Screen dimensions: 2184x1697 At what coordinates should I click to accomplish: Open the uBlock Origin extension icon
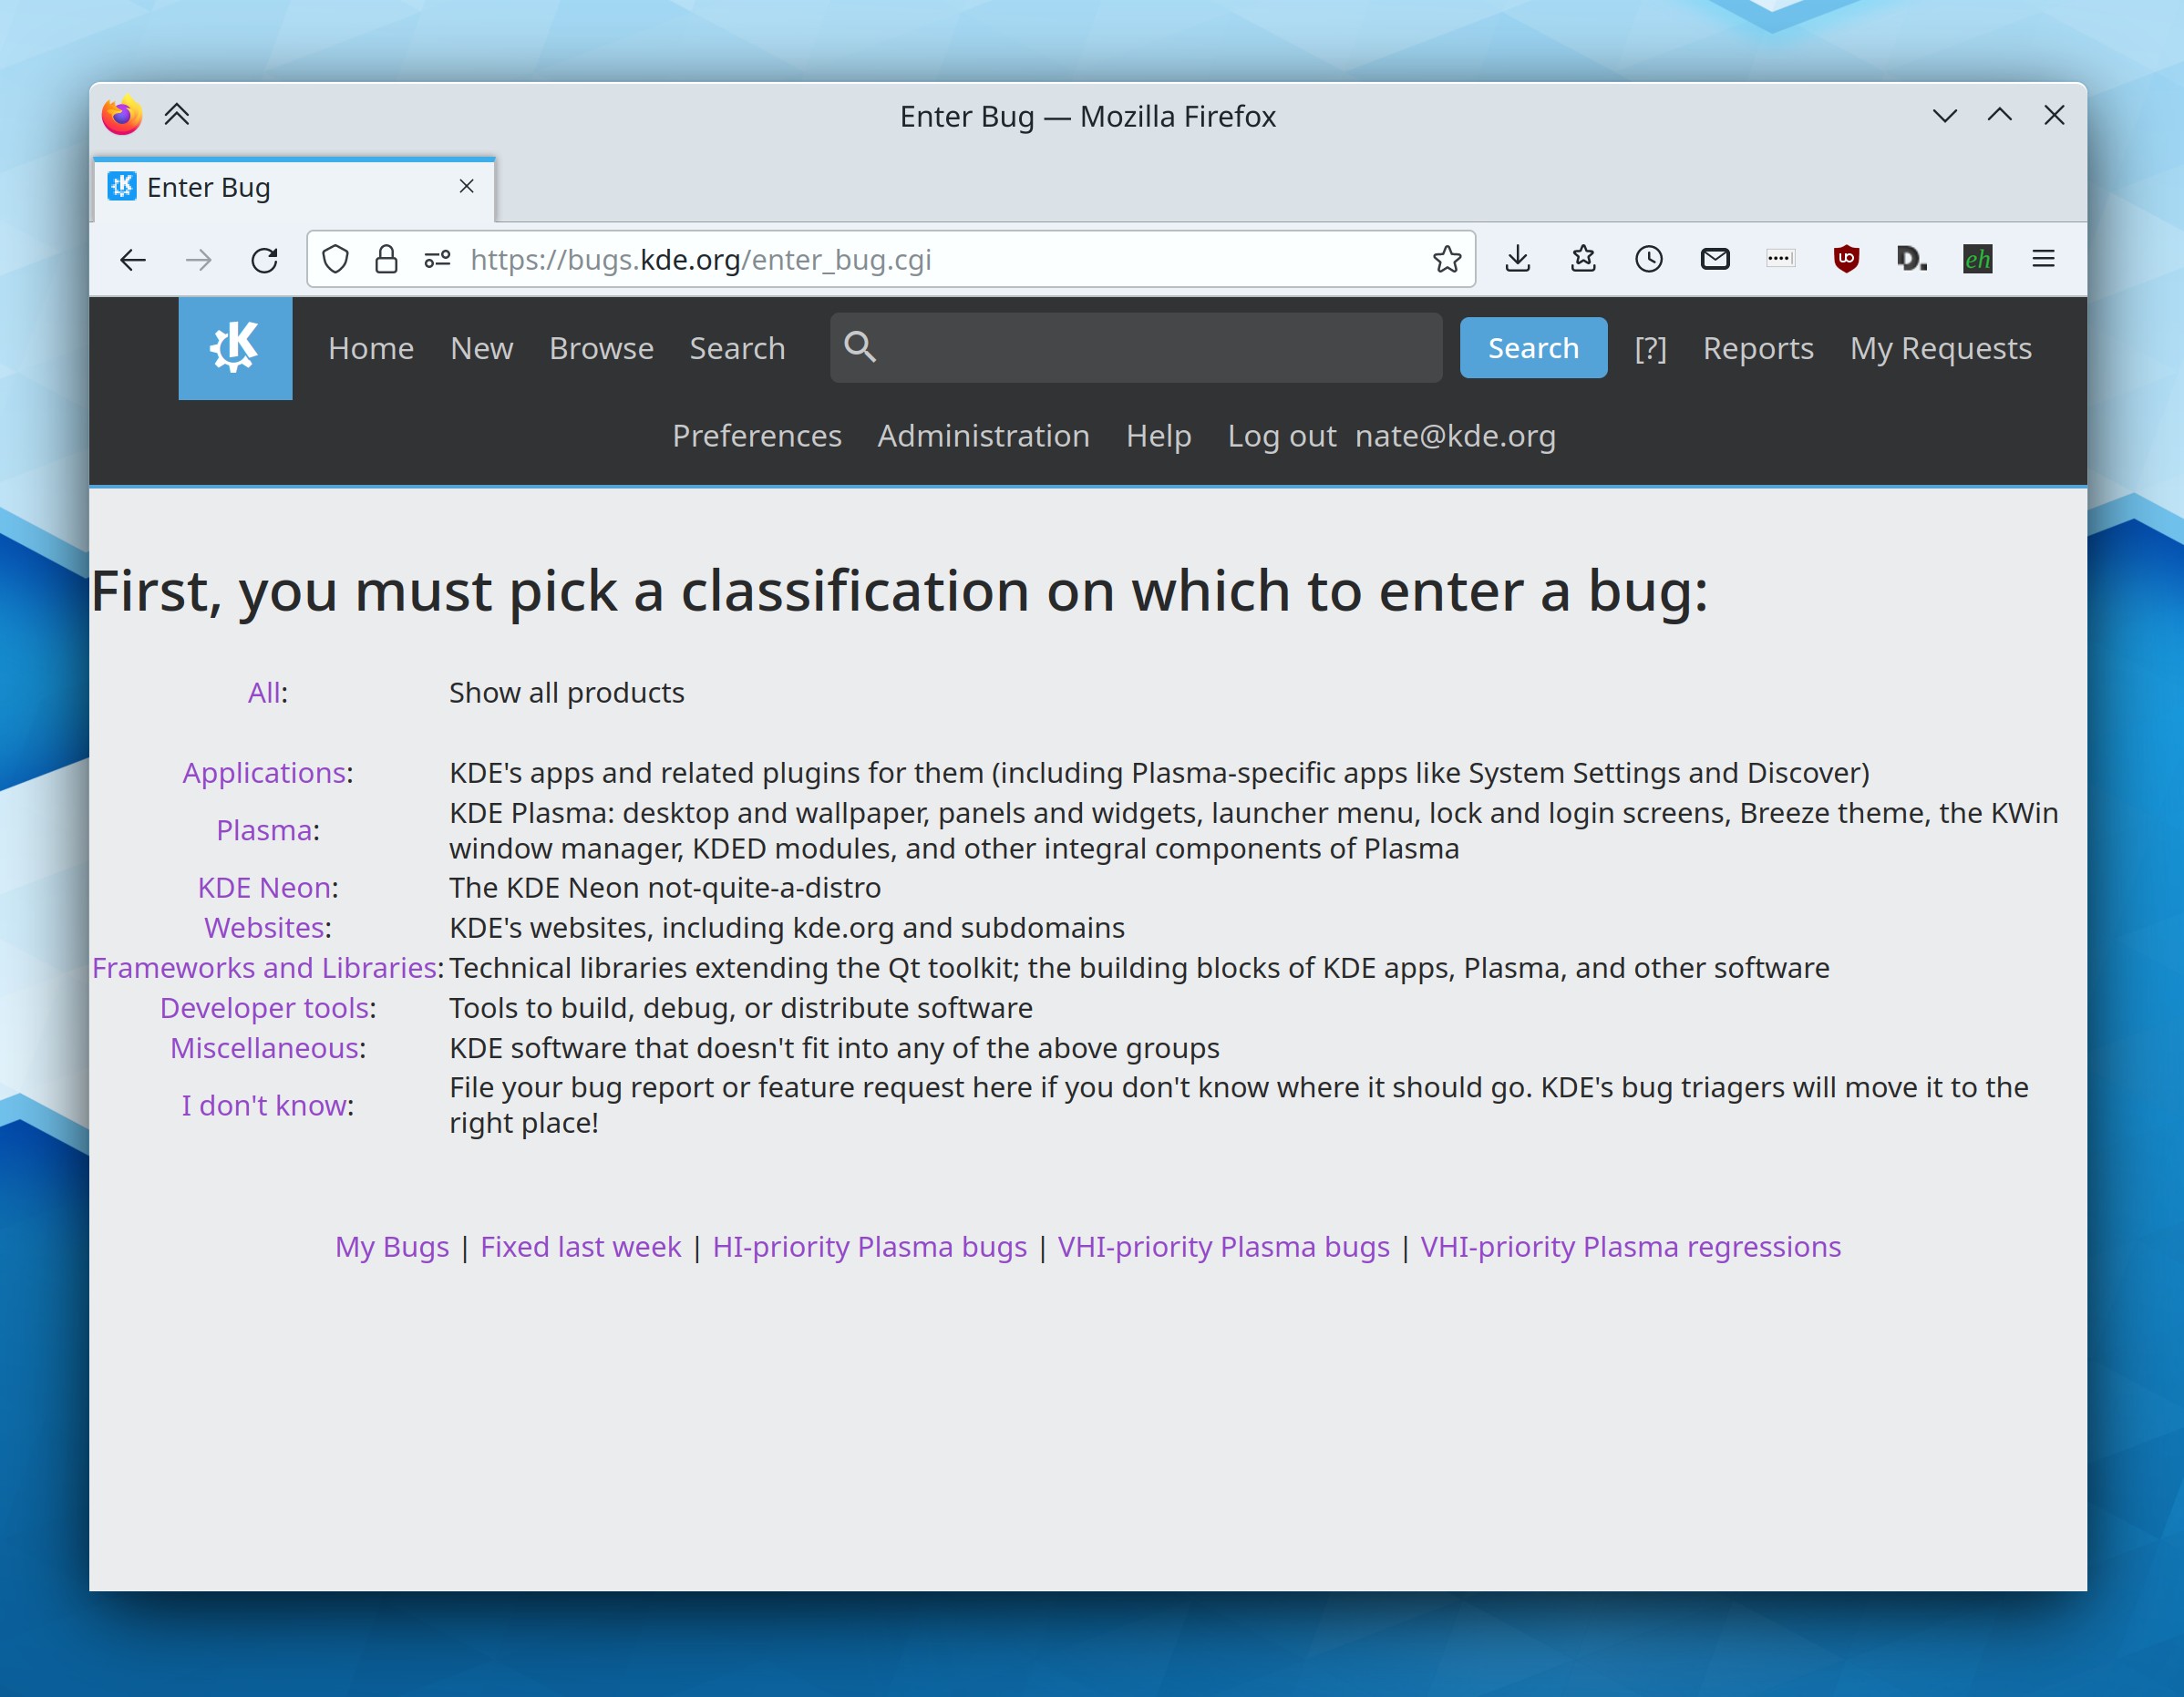[x=1846, y=260]
